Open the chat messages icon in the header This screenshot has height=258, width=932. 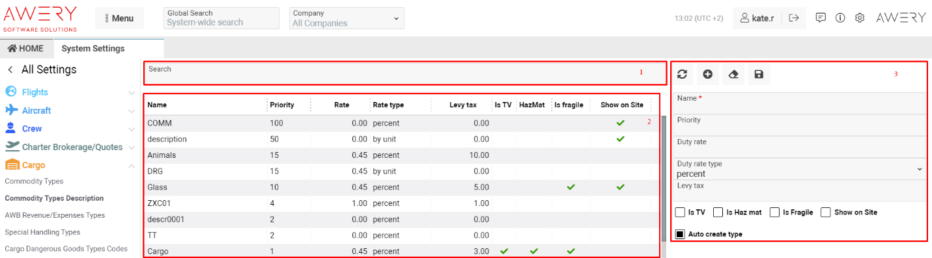tap(821, 18)
